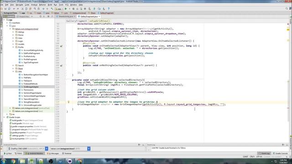Screen dimensions: 292x164
Task: Click the Debug app bug icon
Action: (73, 9)
